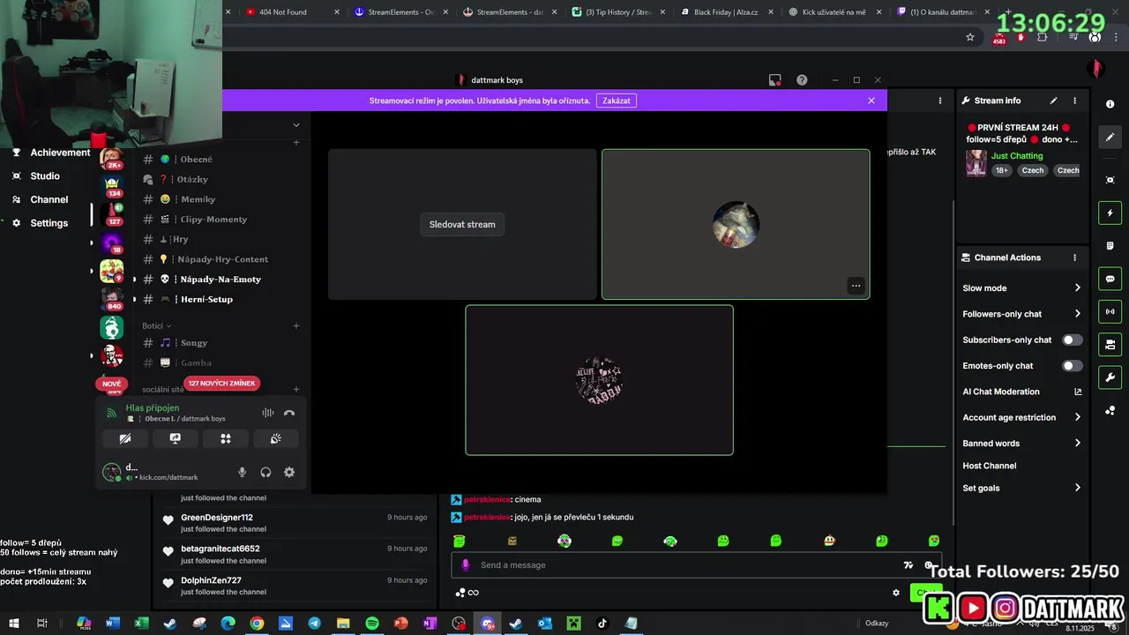Toggle Subscribers-only chat switch
This screenshot has width=1129, height=635.
coord(1072,340)
